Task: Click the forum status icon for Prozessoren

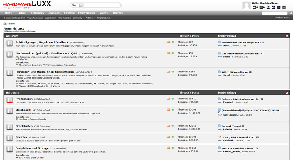Action: (x=10, y=100)
